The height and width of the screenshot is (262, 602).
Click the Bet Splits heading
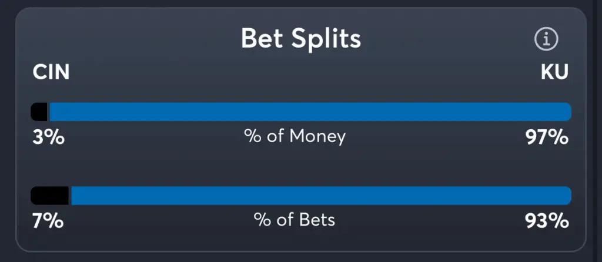coord(301,38)
